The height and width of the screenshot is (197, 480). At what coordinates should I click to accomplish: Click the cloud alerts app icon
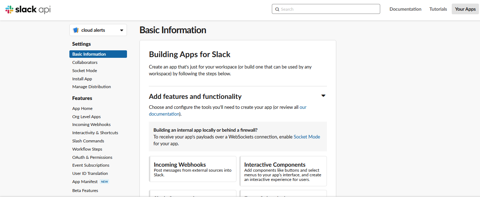(x=76, y=30)
